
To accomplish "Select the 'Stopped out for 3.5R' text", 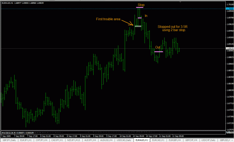I will 173,27.
